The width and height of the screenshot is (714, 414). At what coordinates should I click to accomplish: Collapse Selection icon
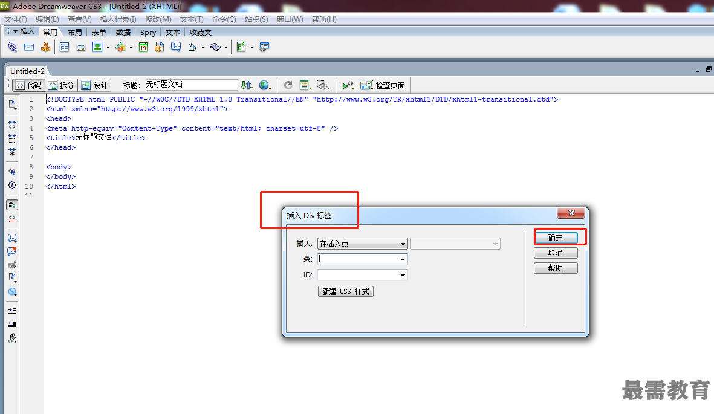[12, 138]
